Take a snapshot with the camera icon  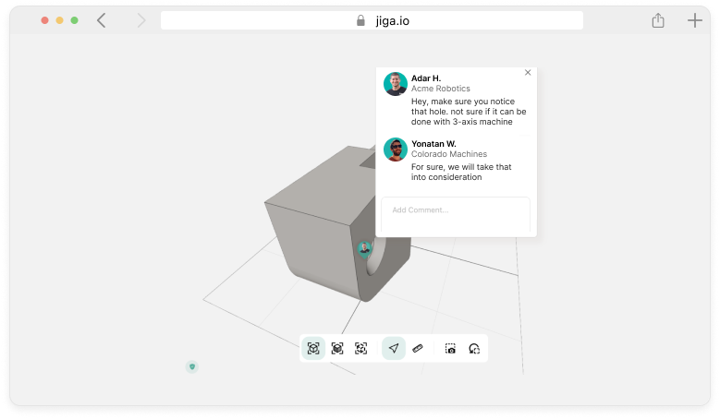coord(450,348)
